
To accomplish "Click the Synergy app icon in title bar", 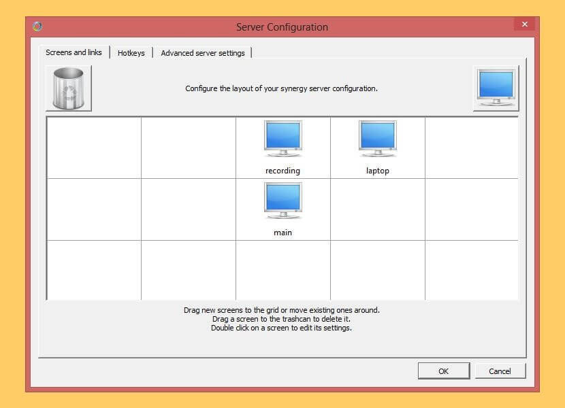I will tap(37, 27).
